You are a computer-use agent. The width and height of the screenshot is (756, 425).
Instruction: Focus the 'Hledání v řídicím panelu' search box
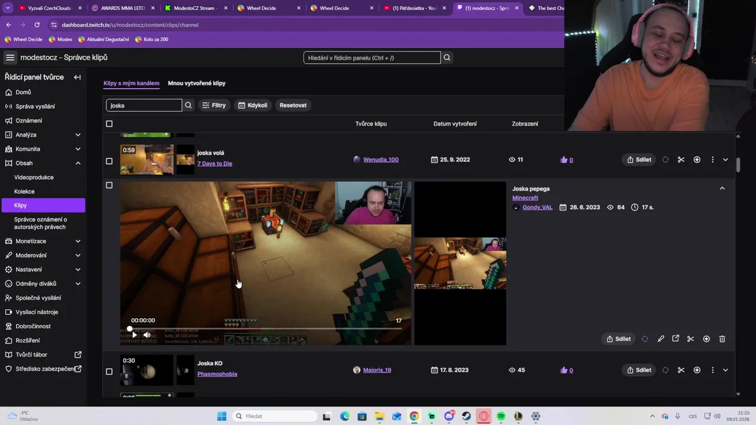[372, 57]
